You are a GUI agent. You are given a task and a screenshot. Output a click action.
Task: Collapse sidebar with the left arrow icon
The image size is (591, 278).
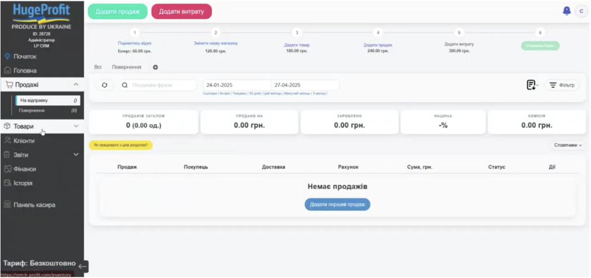click(x=83, y=266)
